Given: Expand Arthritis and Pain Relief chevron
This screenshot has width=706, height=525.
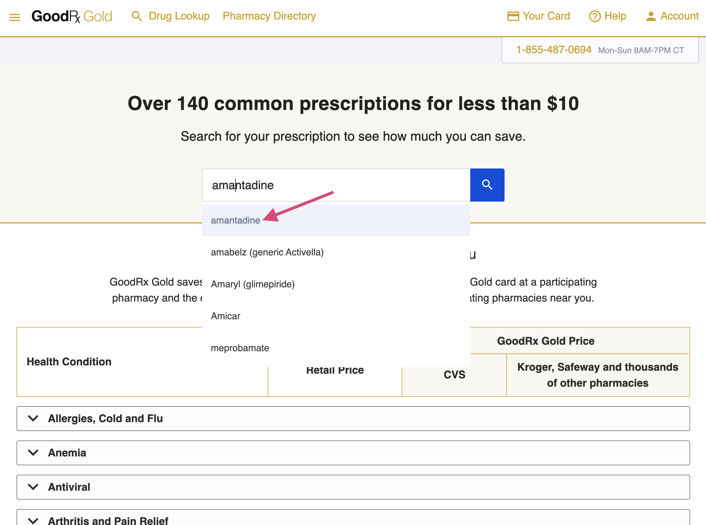Looking at the screenshot, I should [x=33, y=521].
